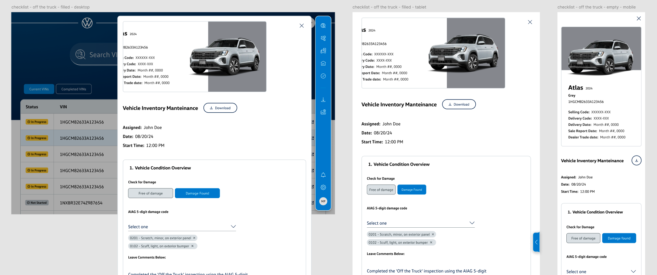Click the 0201 Scratch chip text in desktop modal
657x275 pixels.
pyautogui.click(x=160, y=238)
